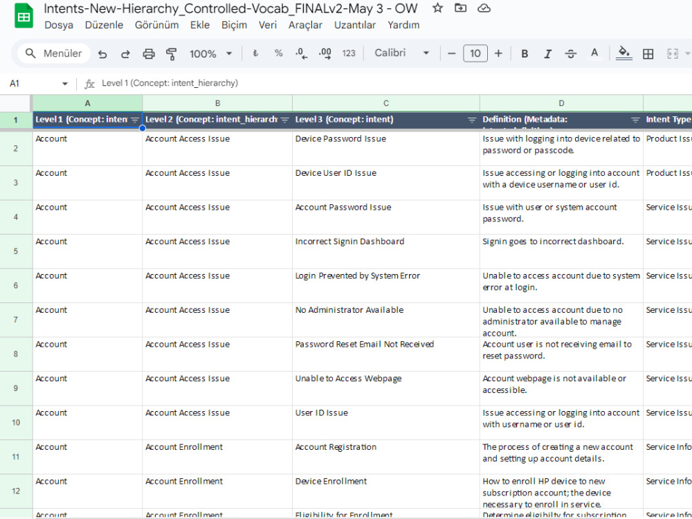Open the Ekle menu
This screenshot has width=692, height=519.
pos(200,25)
